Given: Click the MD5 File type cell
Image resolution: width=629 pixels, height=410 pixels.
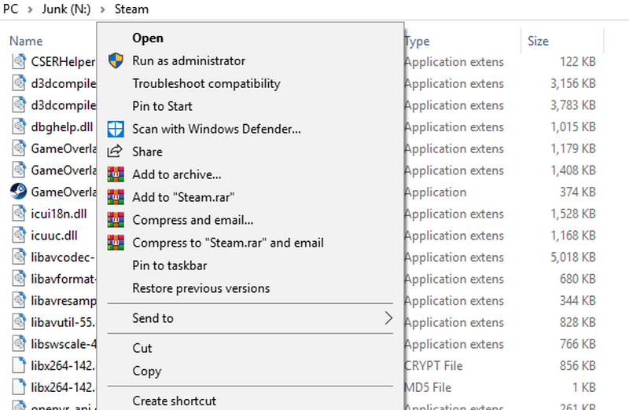Looking at the screenshot, I should (x=428, y=387).
